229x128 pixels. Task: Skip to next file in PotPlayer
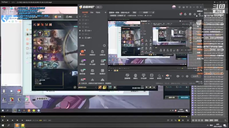tap(17, 120)
